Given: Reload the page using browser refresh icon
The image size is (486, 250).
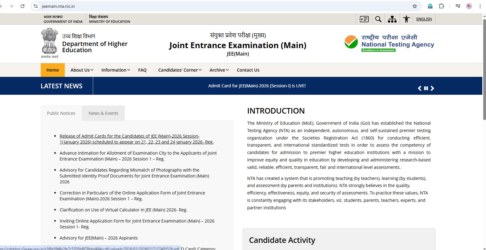Looking at the screenshot, I should pos(23,6).
